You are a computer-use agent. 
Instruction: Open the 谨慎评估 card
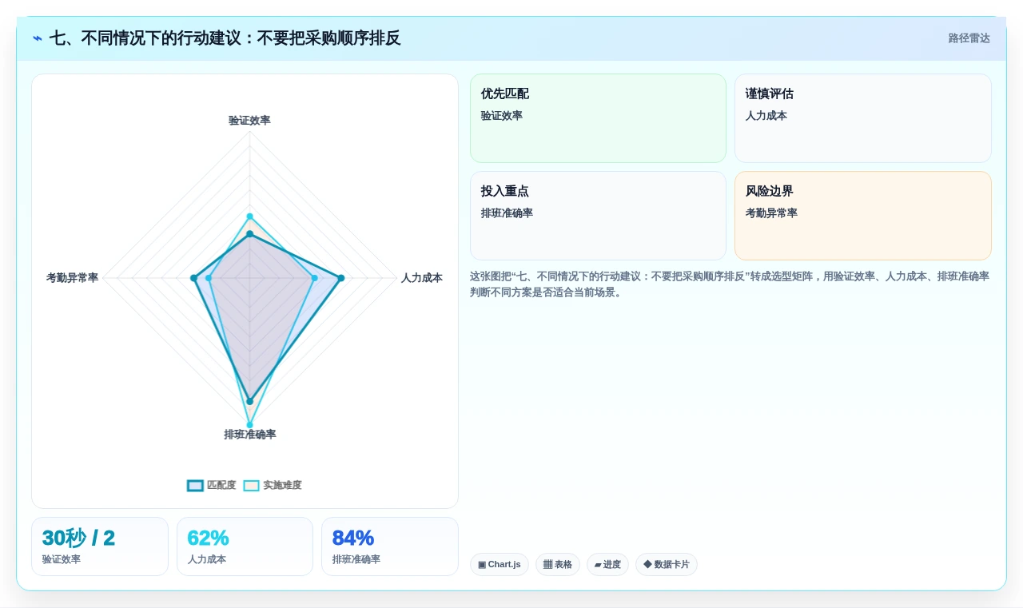(863, 118)
